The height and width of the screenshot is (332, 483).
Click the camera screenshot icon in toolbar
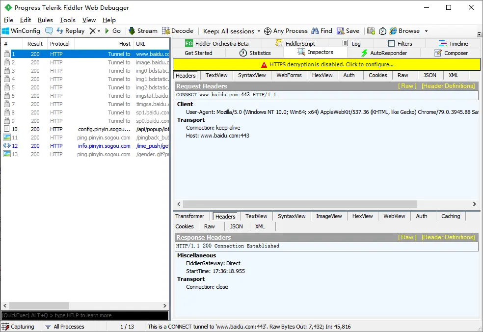(x=371, y=31)
